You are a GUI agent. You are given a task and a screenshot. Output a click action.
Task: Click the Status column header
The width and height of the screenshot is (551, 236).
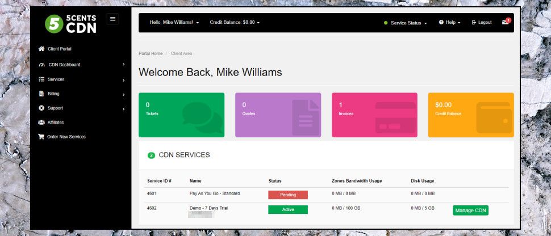(x=275, y=181)
